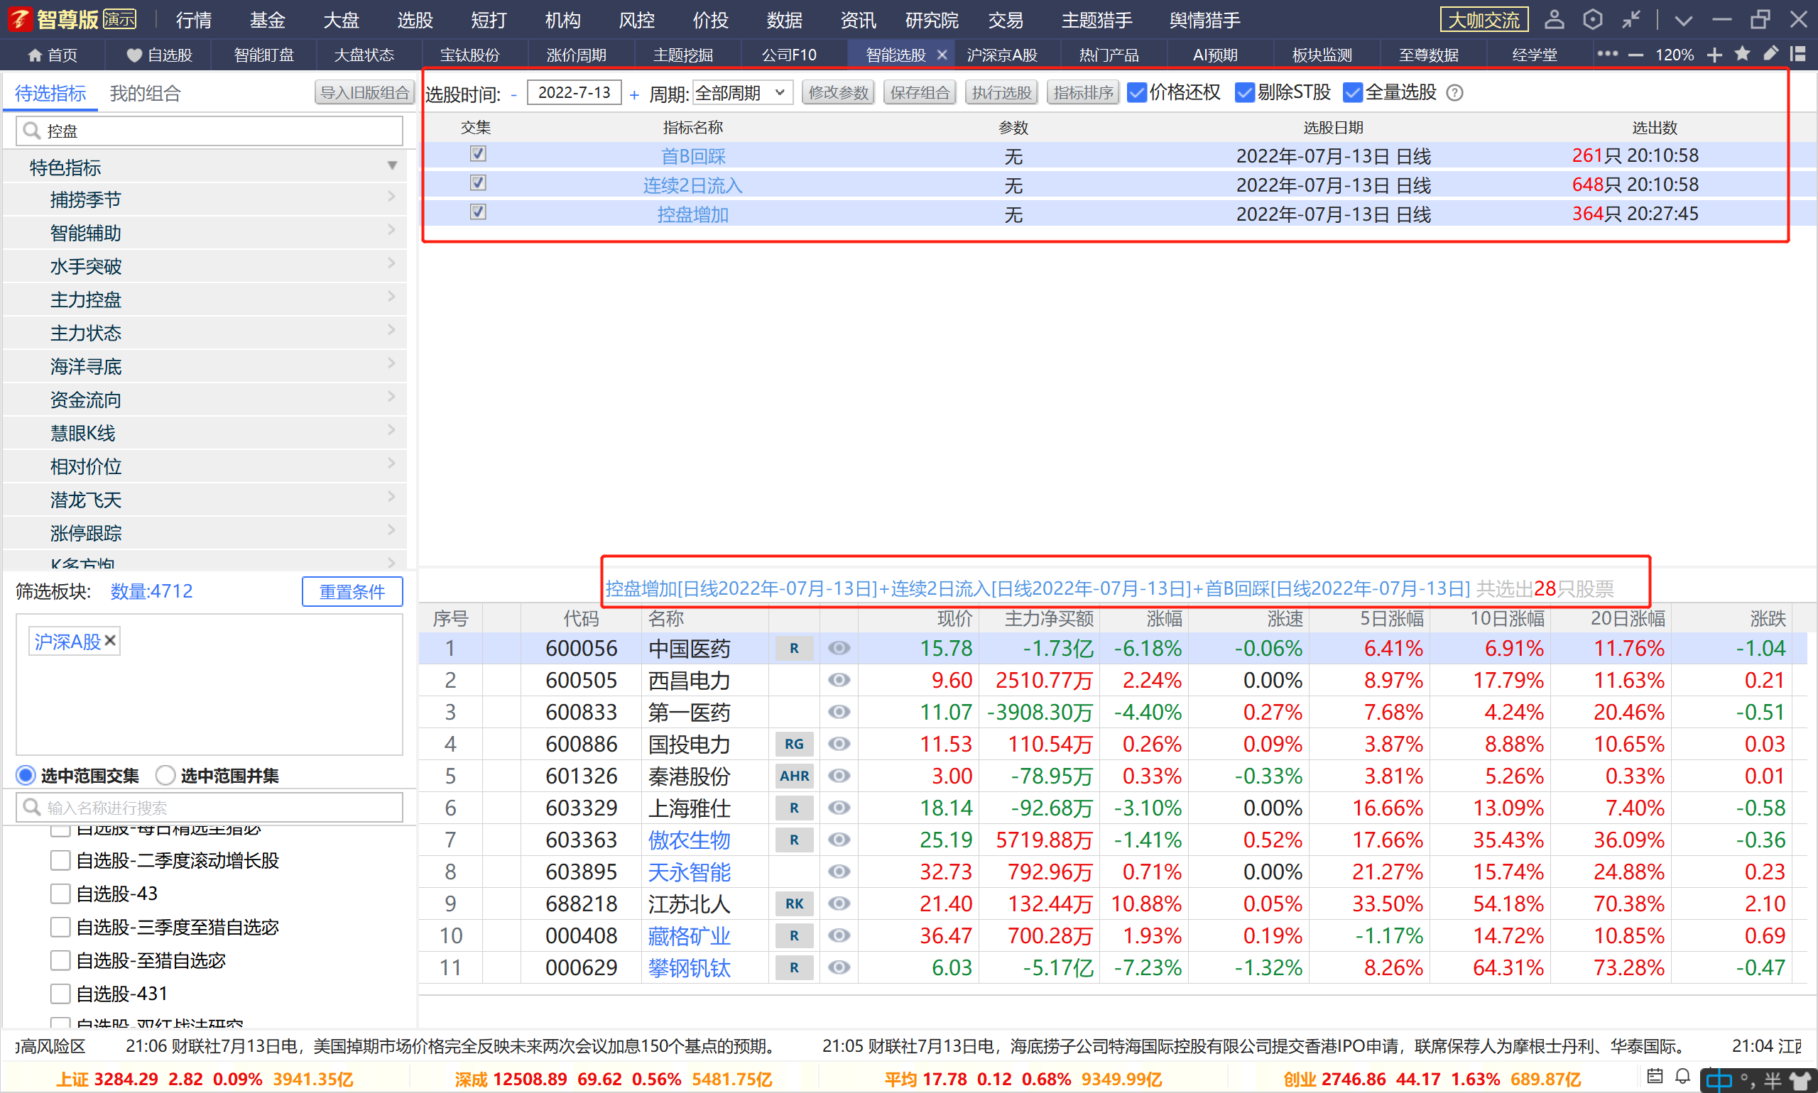Open the 研究院 menu
Viewport: 1818px width, 1093px height.
932,20
